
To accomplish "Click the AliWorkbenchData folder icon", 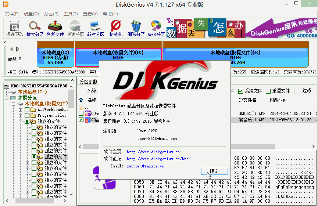I will click(33, 110).
